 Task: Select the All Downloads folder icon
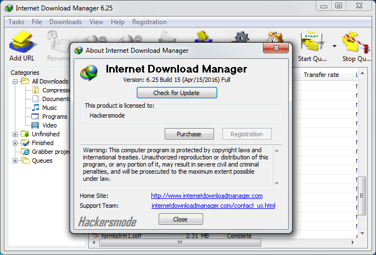(x=25, y=81)
